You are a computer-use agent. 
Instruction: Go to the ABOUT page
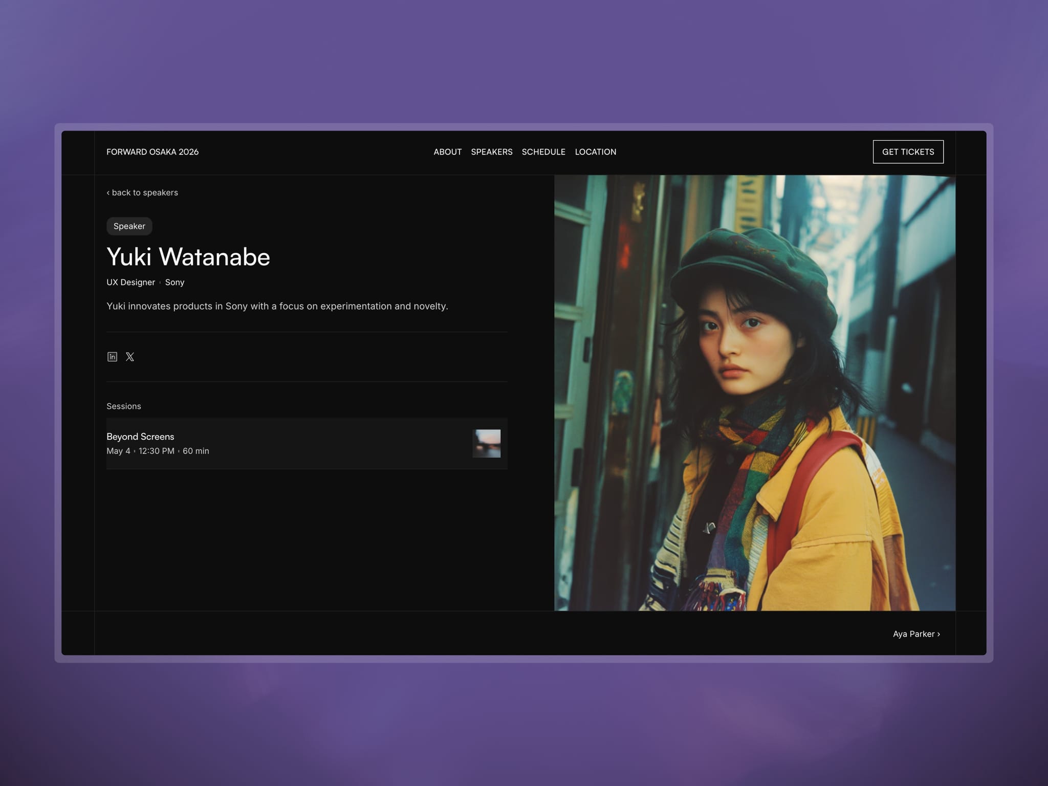pos(447,152)
